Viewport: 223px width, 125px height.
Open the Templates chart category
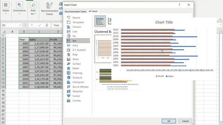click(78, 22)
